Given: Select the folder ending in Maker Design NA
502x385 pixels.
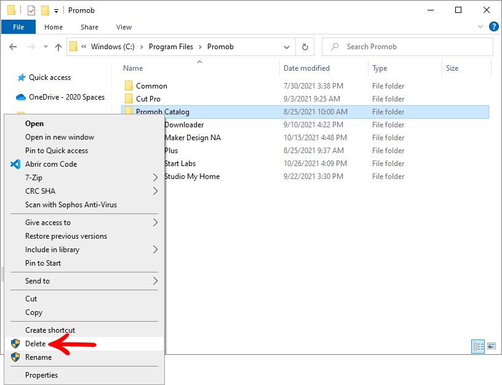Looking at the screenshot, I should click(193, 138).
